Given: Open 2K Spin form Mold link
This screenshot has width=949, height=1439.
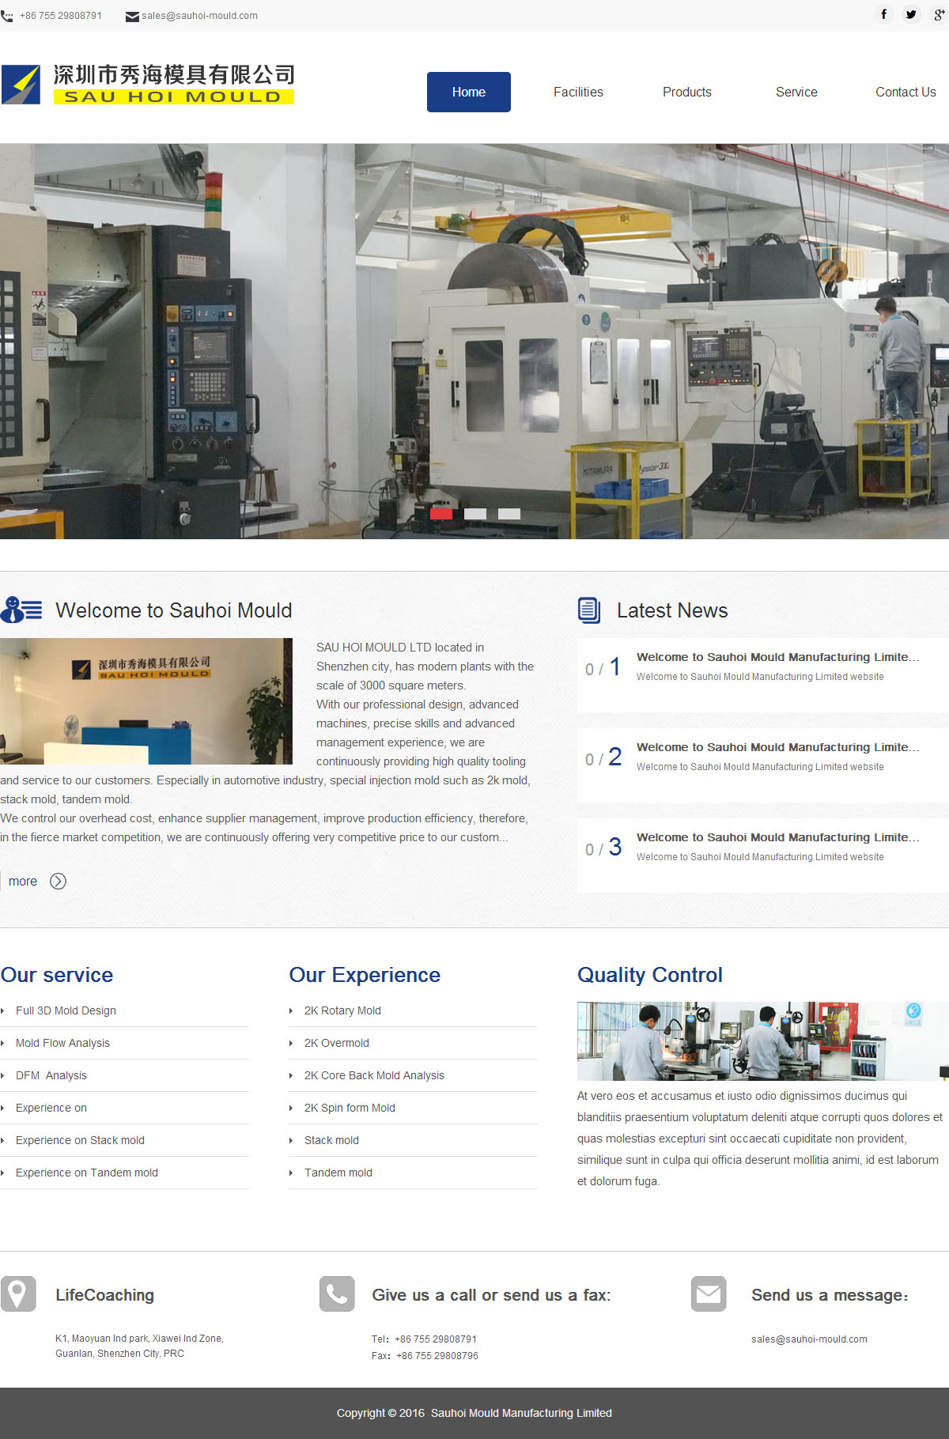Looking at the screenshot, I should (350, 1108).
